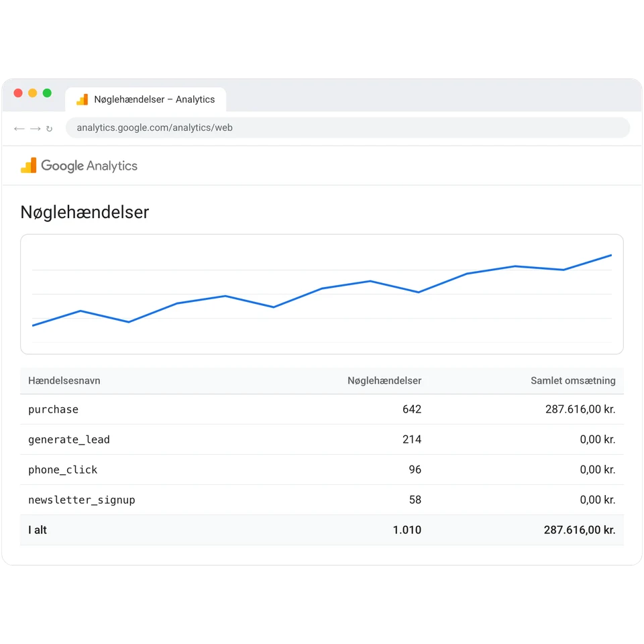Click the reload page icon
Screen dimensions: 644x644
coord(49,129)
